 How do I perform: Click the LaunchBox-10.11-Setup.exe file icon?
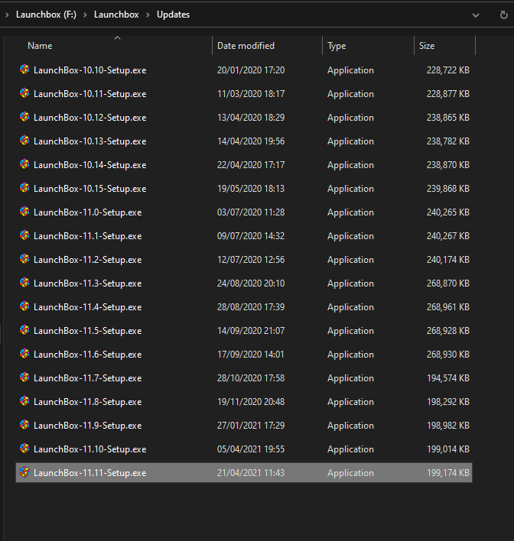[x=24, y=93]
